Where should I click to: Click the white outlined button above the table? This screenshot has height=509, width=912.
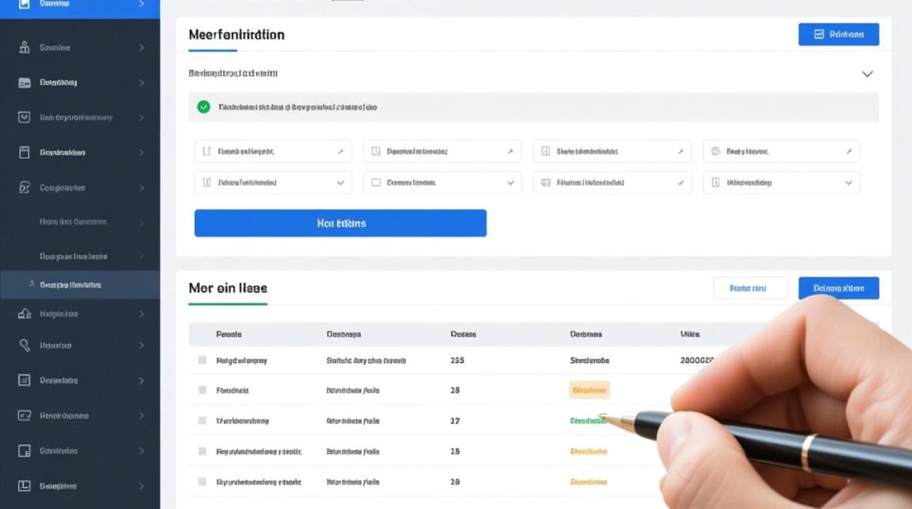click(750, 288)
